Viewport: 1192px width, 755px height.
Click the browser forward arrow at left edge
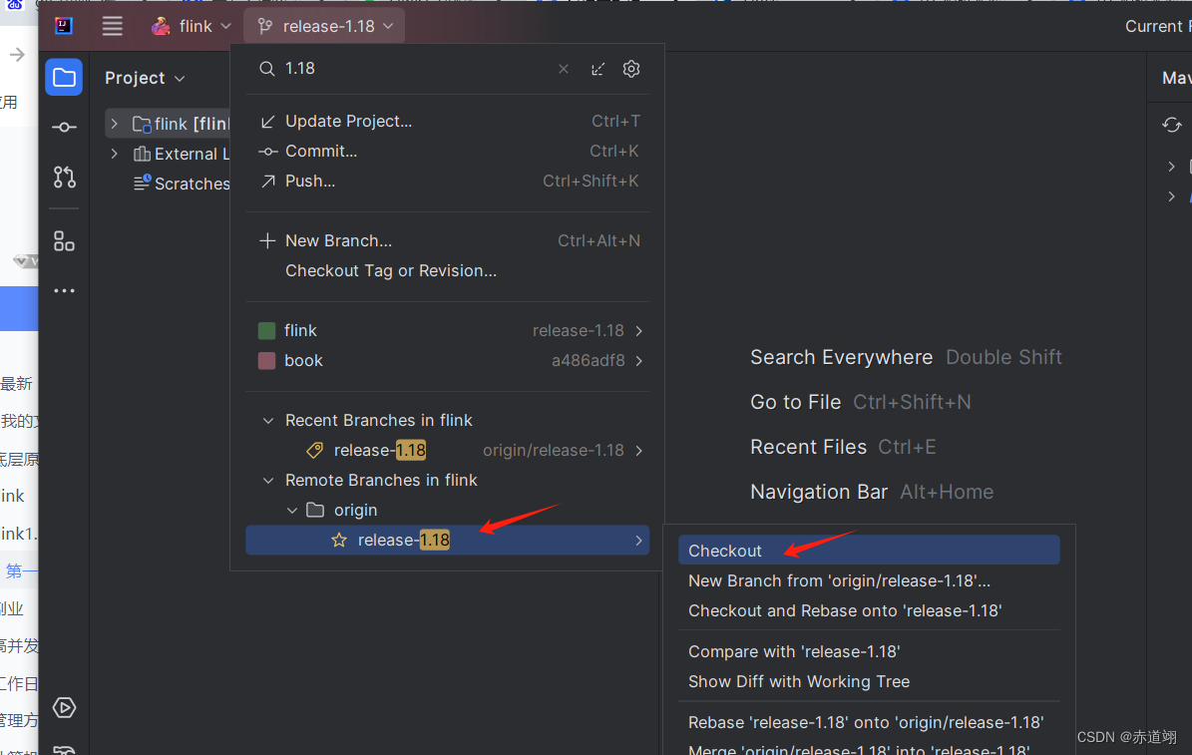click(x=17, y=55)
